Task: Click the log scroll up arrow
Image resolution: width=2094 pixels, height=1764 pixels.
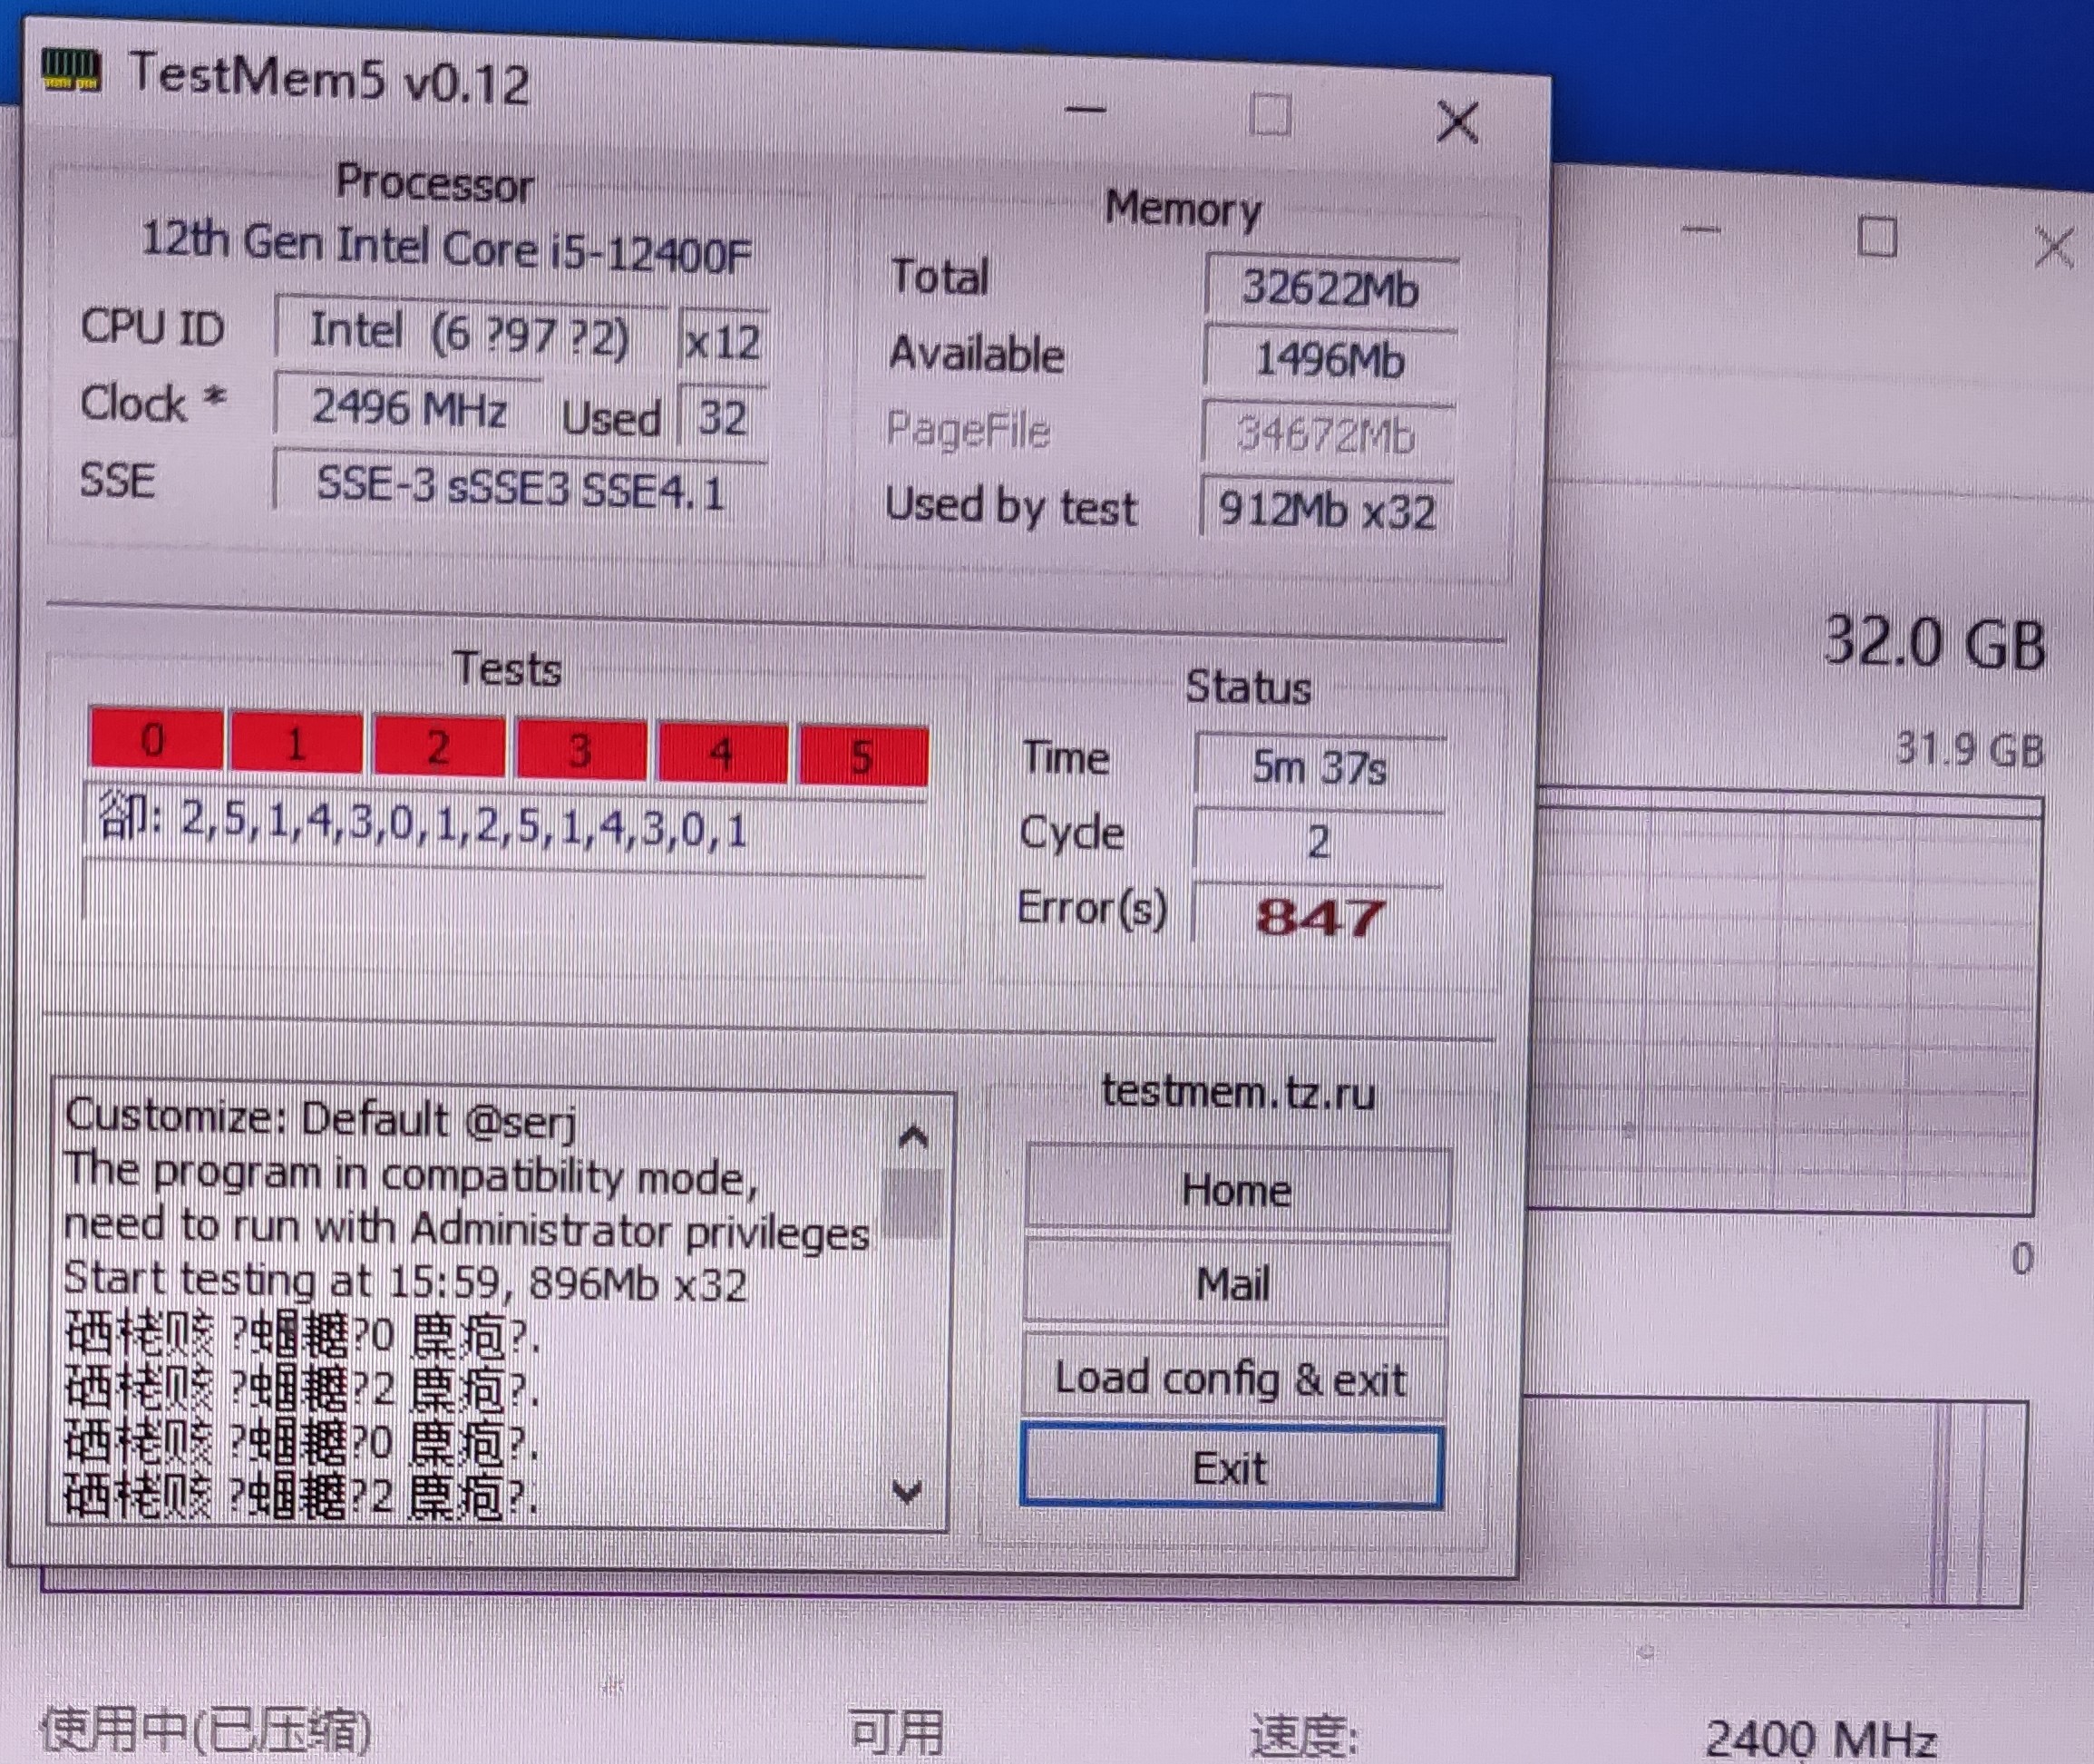Action: [x=912, y=1136]
